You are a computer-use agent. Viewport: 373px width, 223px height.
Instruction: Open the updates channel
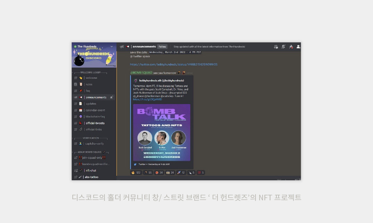click(x=94, y=104)
